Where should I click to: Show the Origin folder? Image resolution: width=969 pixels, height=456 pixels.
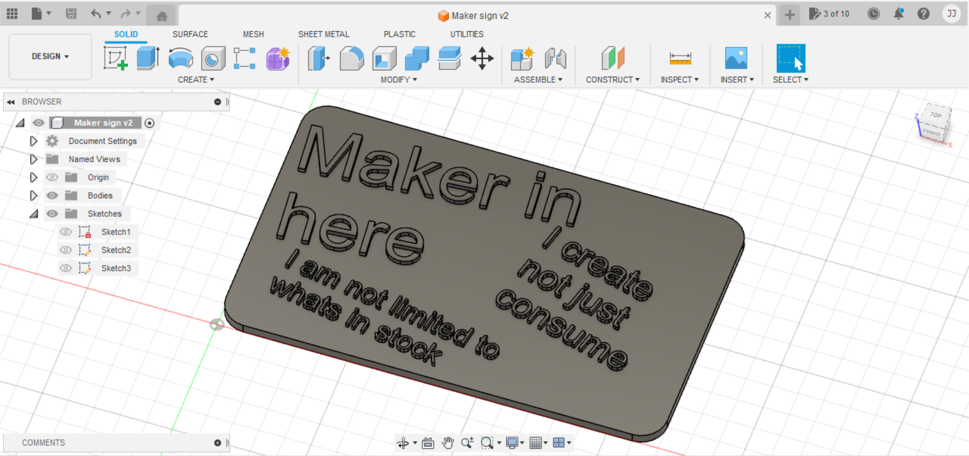point(52,177)
